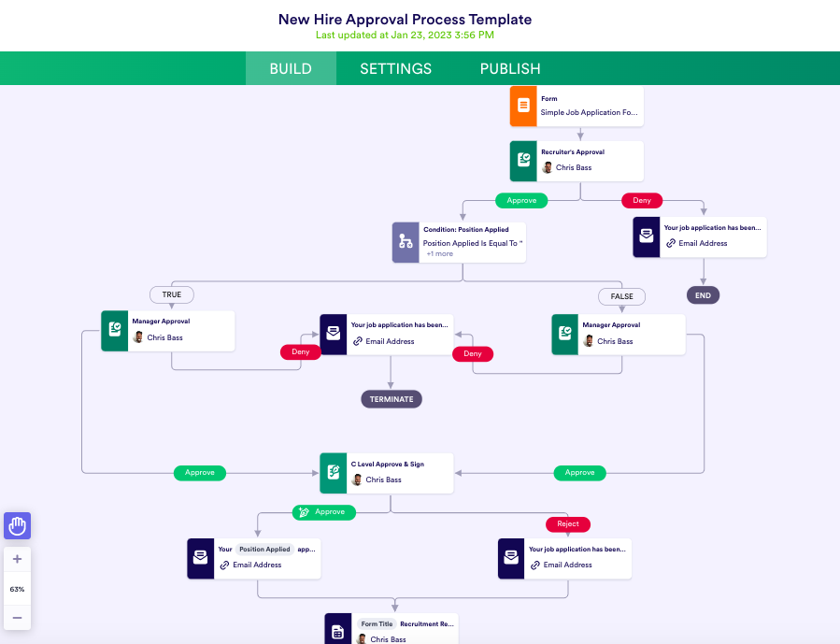Click the envelope icon beside the END node
Viewport: 840px width, 644px height.
click(x=647, y=237)
